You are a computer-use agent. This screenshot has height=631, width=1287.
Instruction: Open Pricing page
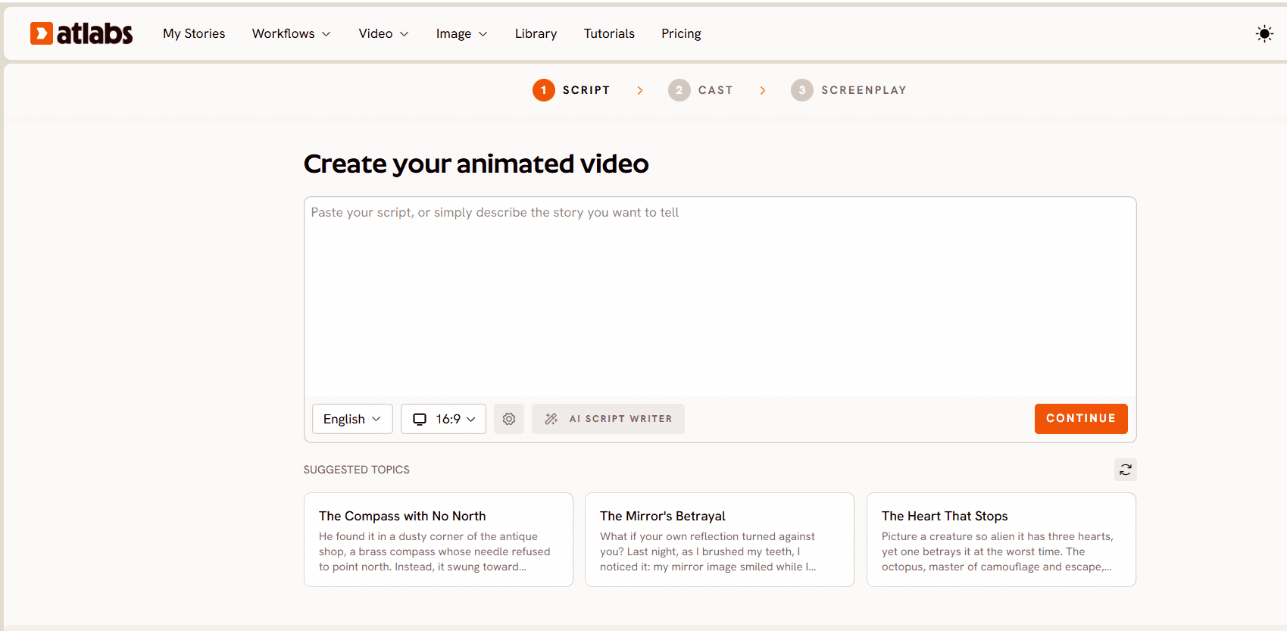tap(681, 33)
